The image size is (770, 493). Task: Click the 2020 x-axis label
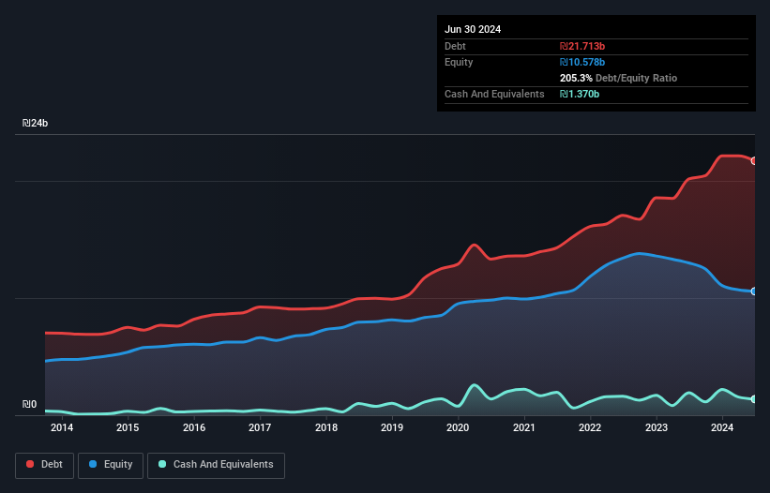(x=458, y=427)
